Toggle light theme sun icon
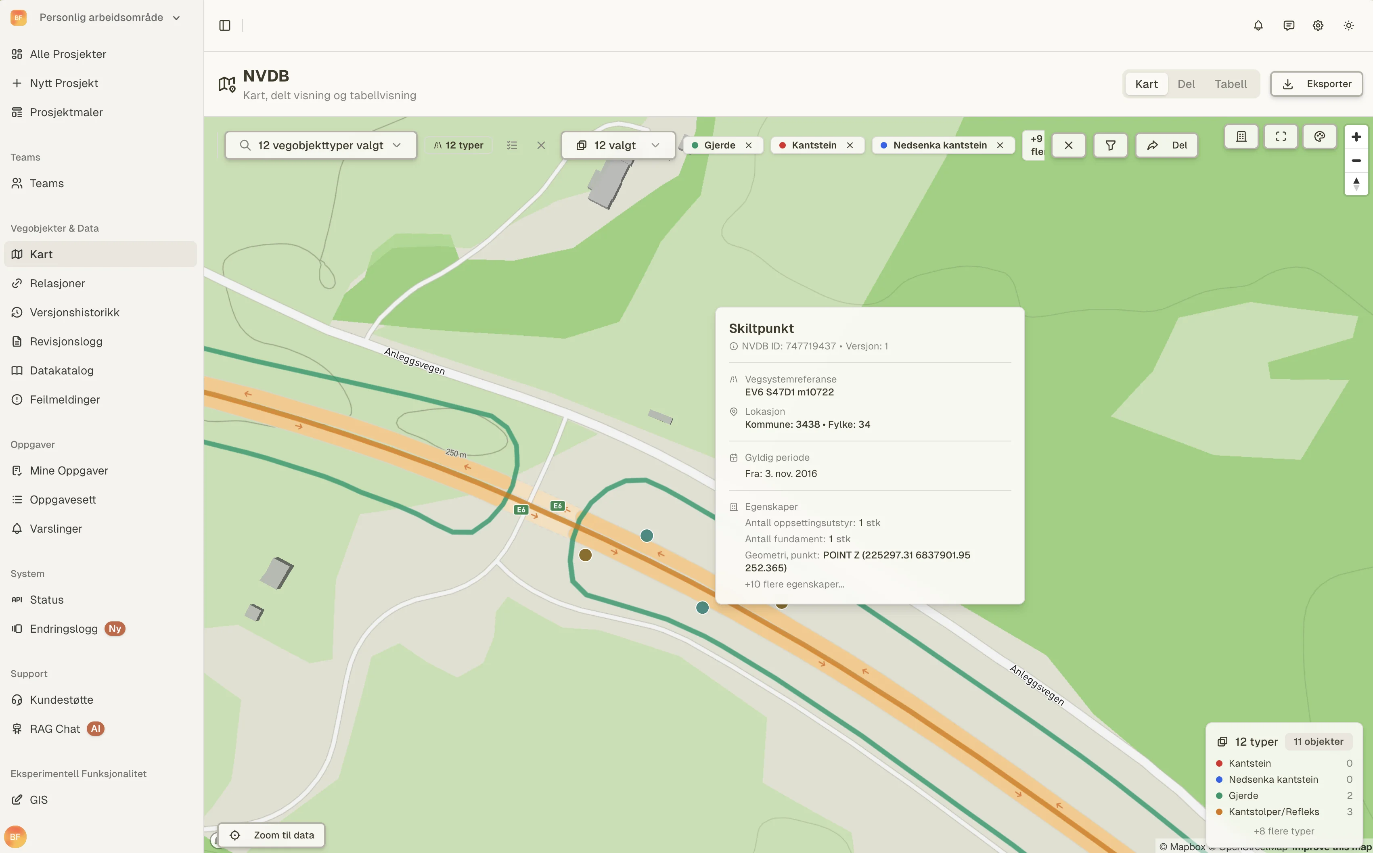The width and height of the screenshot is (1373, 853). [1348, 25]
